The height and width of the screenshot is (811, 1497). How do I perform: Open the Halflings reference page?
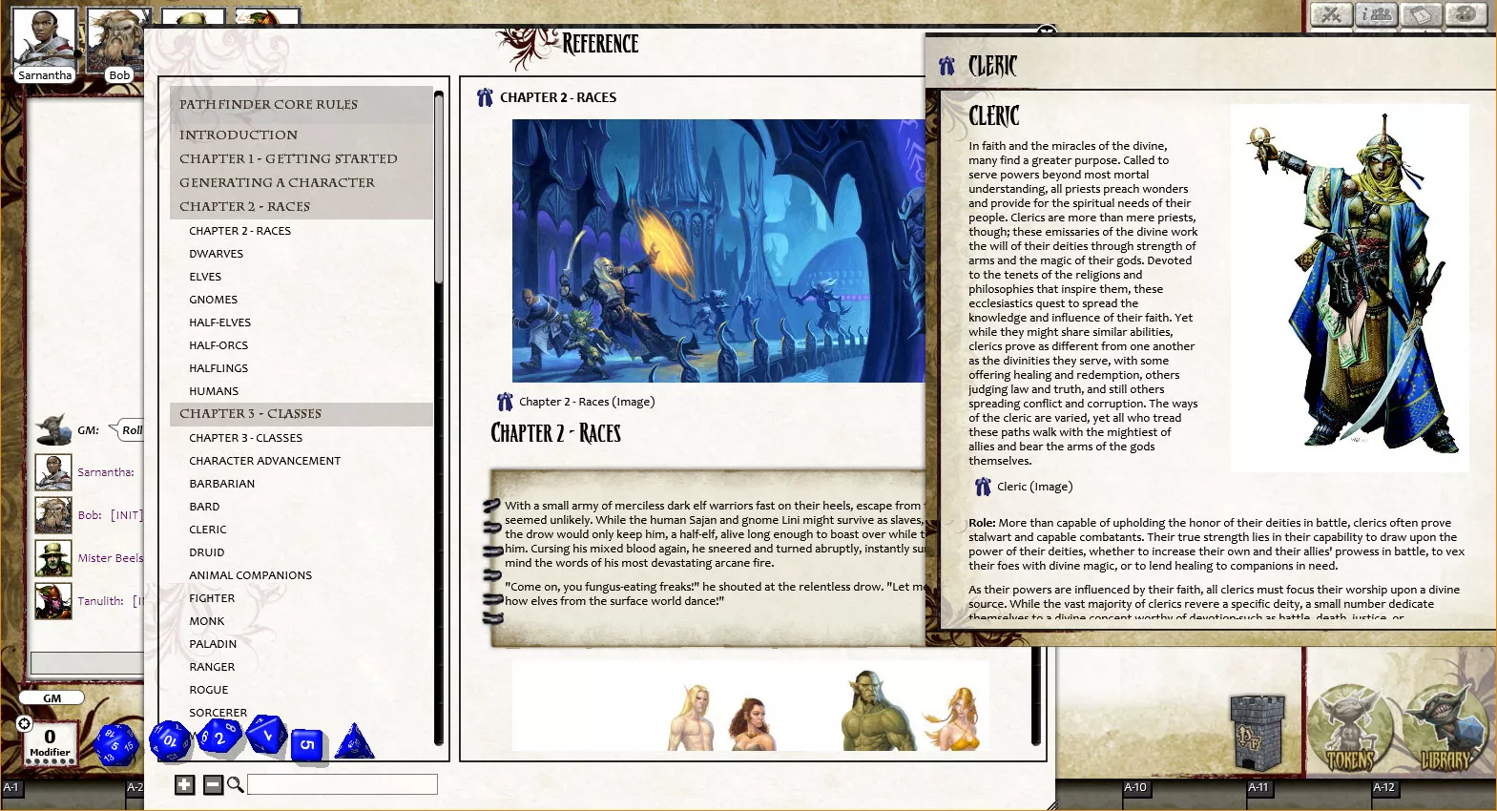(218, 368)
